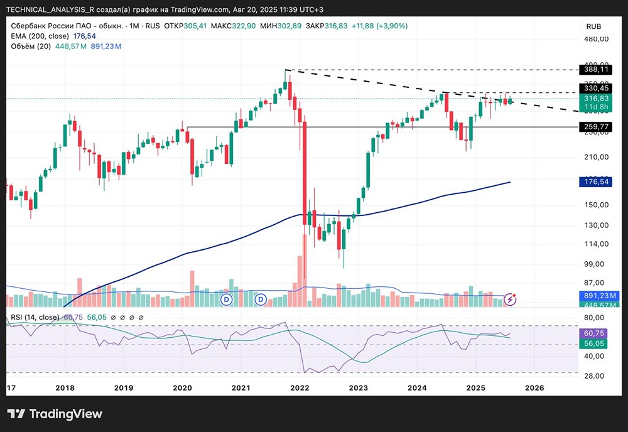628x432 pixels.
Task: Open the EMA (200, close) indicator legend
Action: [40, 36]
